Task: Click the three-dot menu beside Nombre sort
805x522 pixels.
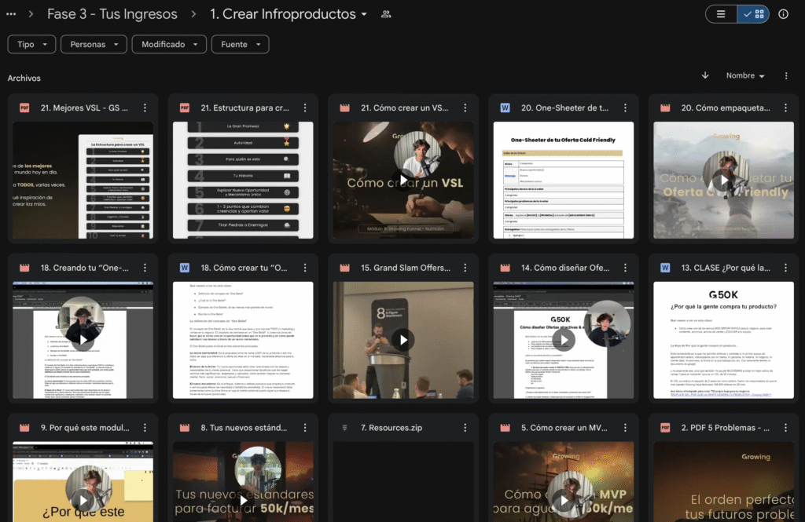Action: (x=786, y=75)
